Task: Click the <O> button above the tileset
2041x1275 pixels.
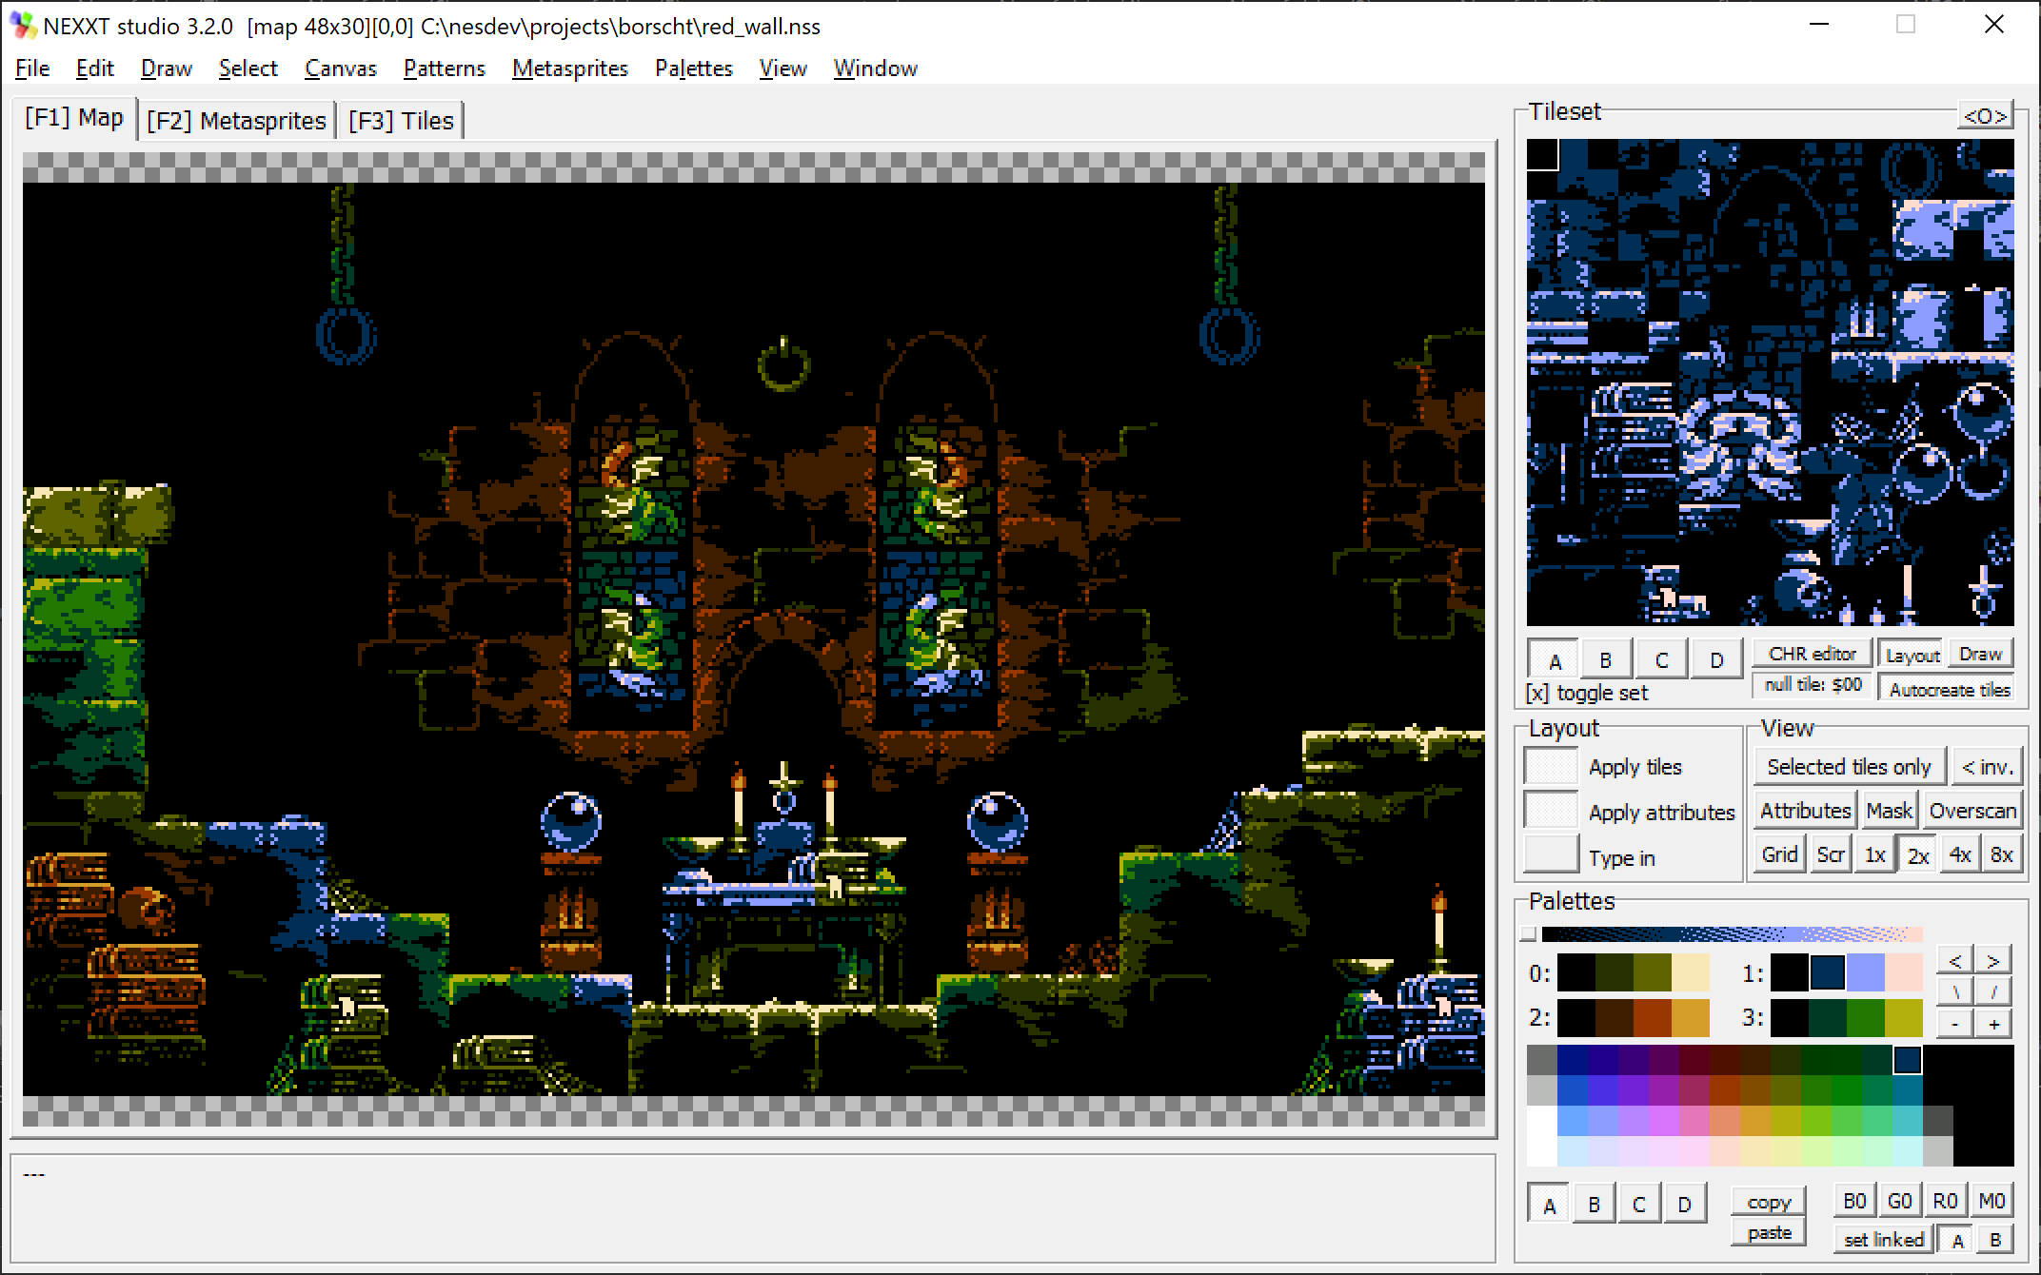Action: 1985,116
